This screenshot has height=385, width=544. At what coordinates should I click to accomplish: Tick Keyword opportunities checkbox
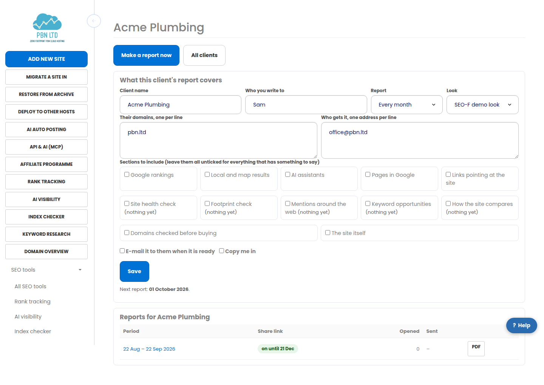tap(368, 204)
